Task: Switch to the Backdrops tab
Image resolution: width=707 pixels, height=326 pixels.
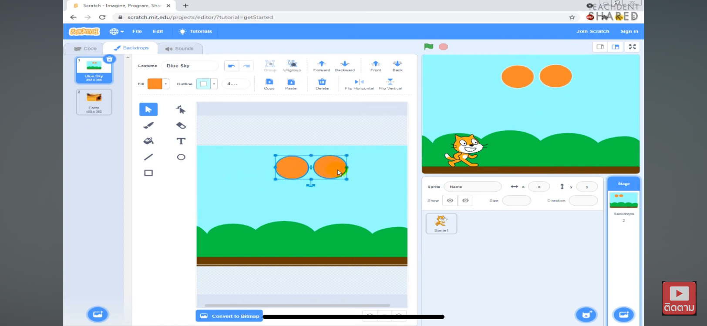Action: (131, 48)
